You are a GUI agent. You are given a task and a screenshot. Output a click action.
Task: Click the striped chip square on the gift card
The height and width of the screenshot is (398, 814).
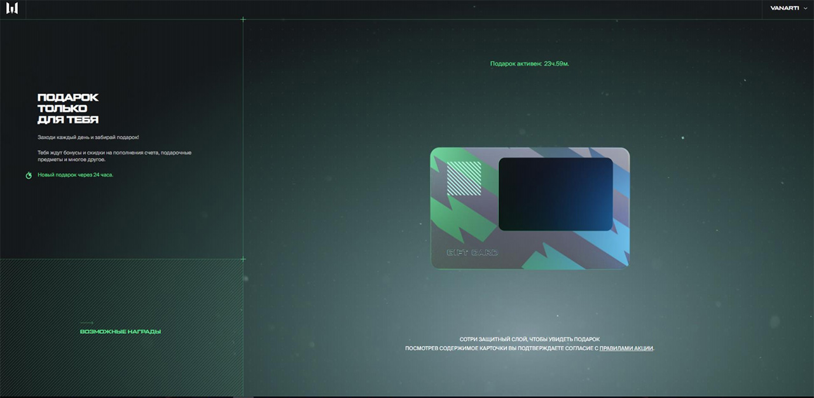pos(464,178)
